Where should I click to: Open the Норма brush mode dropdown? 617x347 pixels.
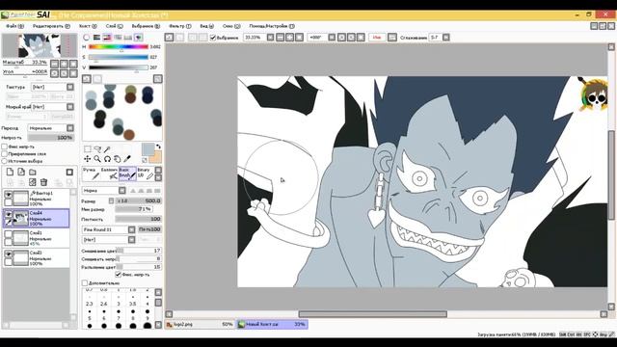(122, 191)
